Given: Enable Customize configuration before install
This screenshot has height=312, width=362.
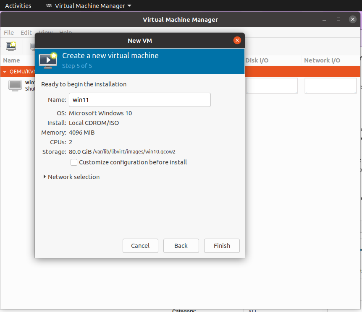Looking at the screenshot, I should 74,162.
